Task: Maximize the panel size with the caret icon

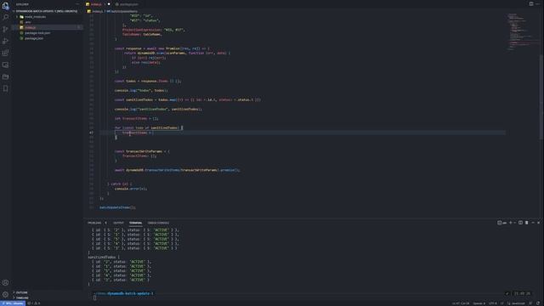Action: coord(533,223)
